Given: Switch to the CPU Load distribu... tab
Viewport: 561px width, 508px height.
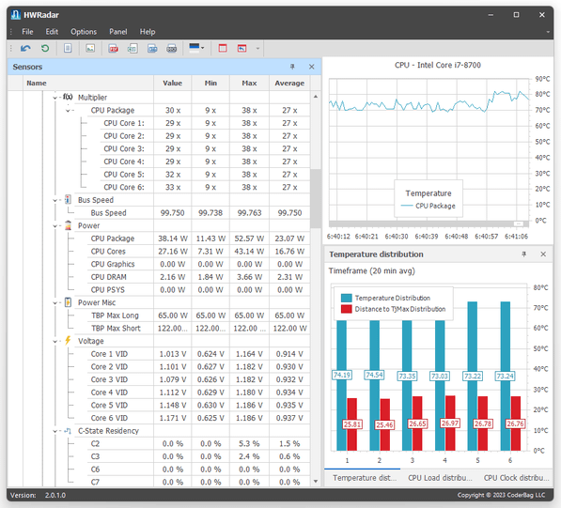Looking at the screenshot, I should (x=440, y=478).
